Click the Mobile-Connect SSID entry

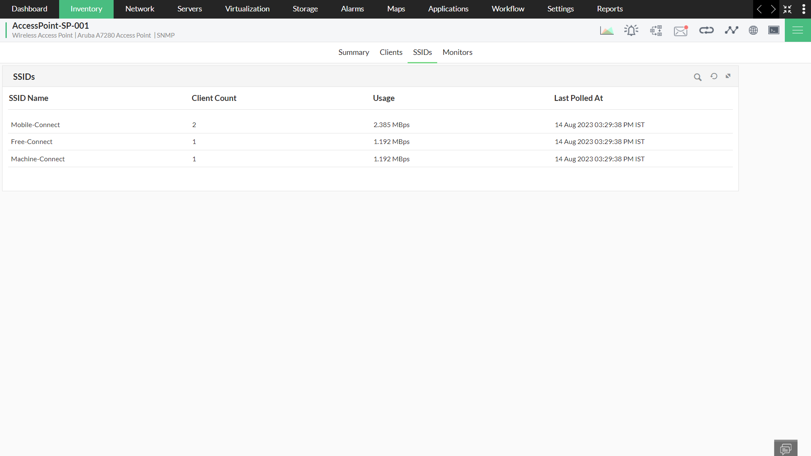(35, 125)
